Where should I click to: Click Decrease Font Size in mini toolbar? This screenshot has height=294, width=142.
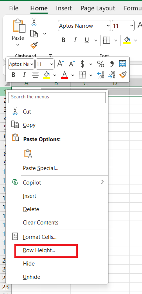point(72,64)
